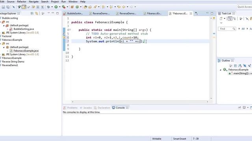Select BubbleSorting.java in Package Explorer
The width and height of the screenshot is (252, 141).
[x=24, y=29]
